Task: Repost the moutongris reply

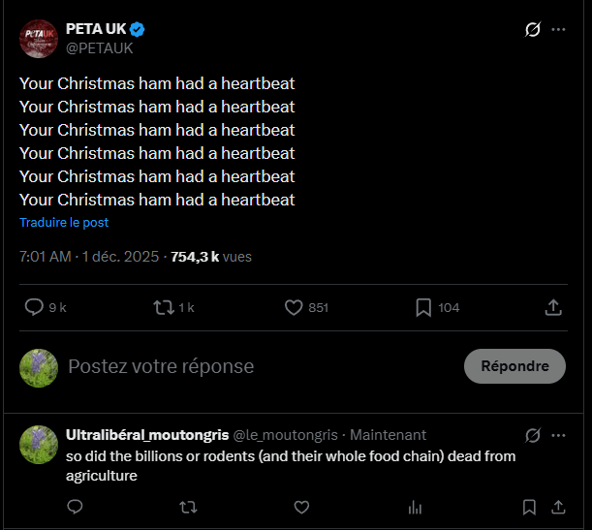Action: coord(189,507)
